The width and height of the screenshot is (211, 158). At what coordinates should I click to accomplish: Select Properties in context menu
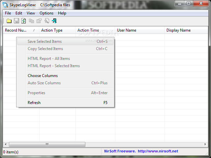pos(65,93)
